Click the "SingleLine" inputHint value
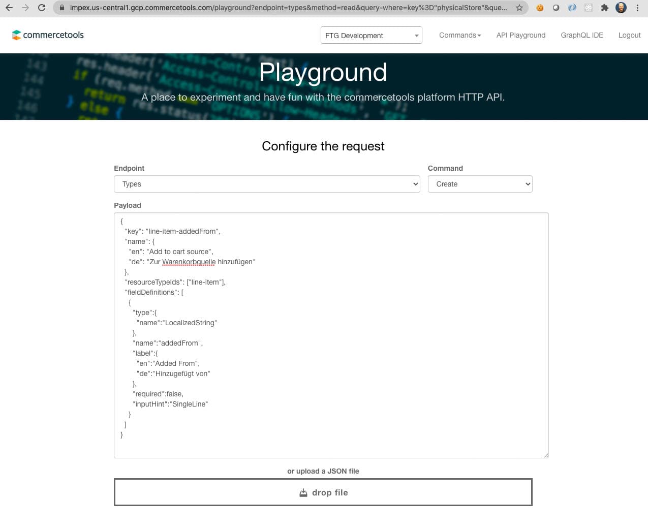 pyautogui.click(x=189, y=404)
